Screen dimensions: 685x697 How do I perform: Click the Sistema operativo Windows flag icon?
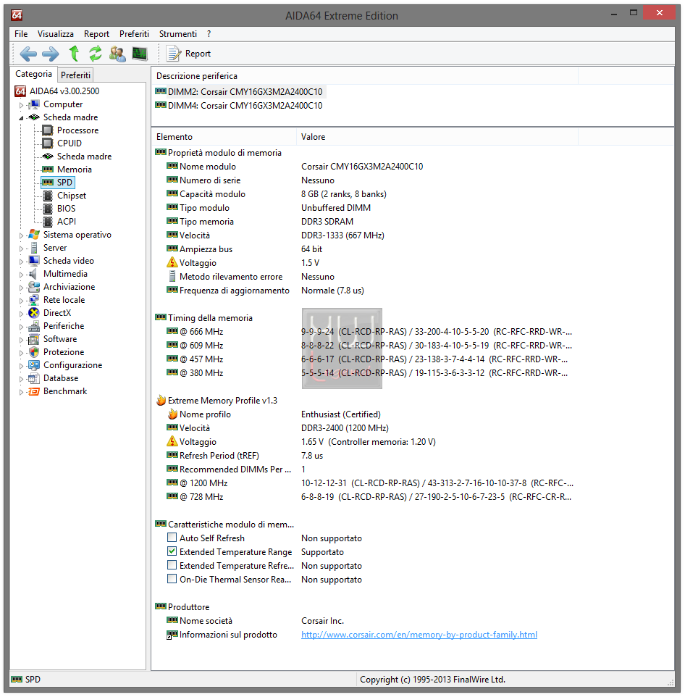pos(34,235)
